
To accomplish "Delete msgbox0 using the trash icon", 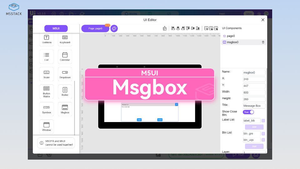I will (x=263, y=42).
